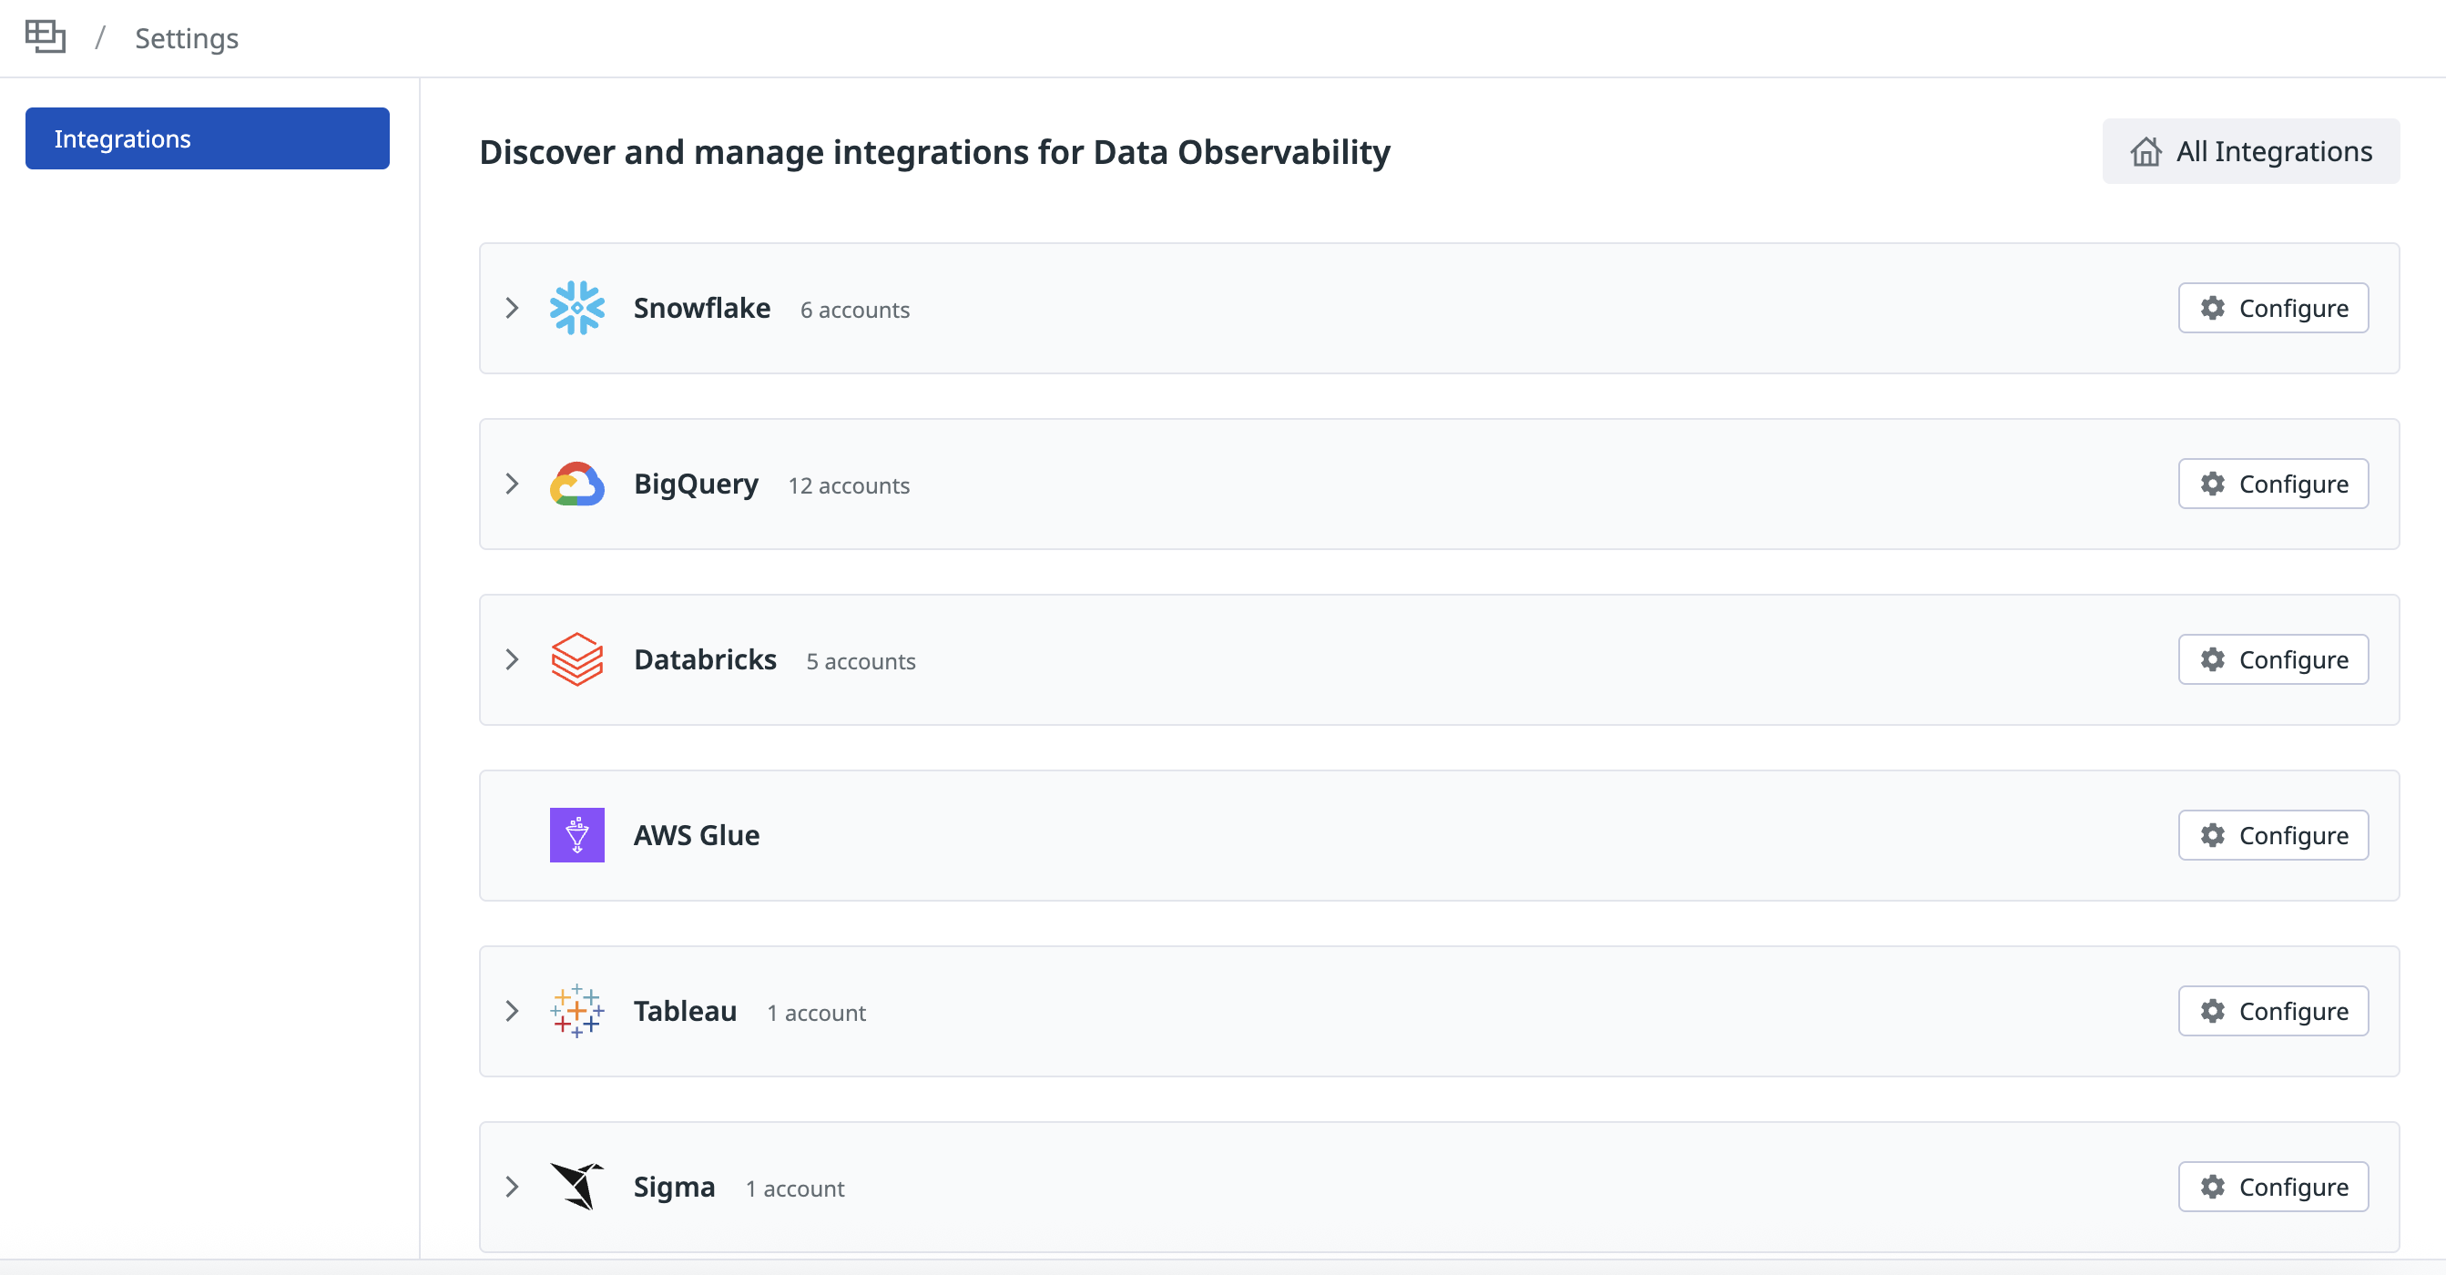This screenshot has width=2446, height=1275.
Task: Click the Sigma bird logo
Action: 576,1187
